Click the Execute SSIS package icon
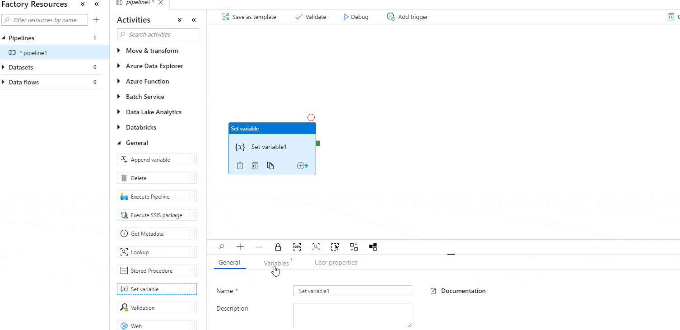 (124, 215)
